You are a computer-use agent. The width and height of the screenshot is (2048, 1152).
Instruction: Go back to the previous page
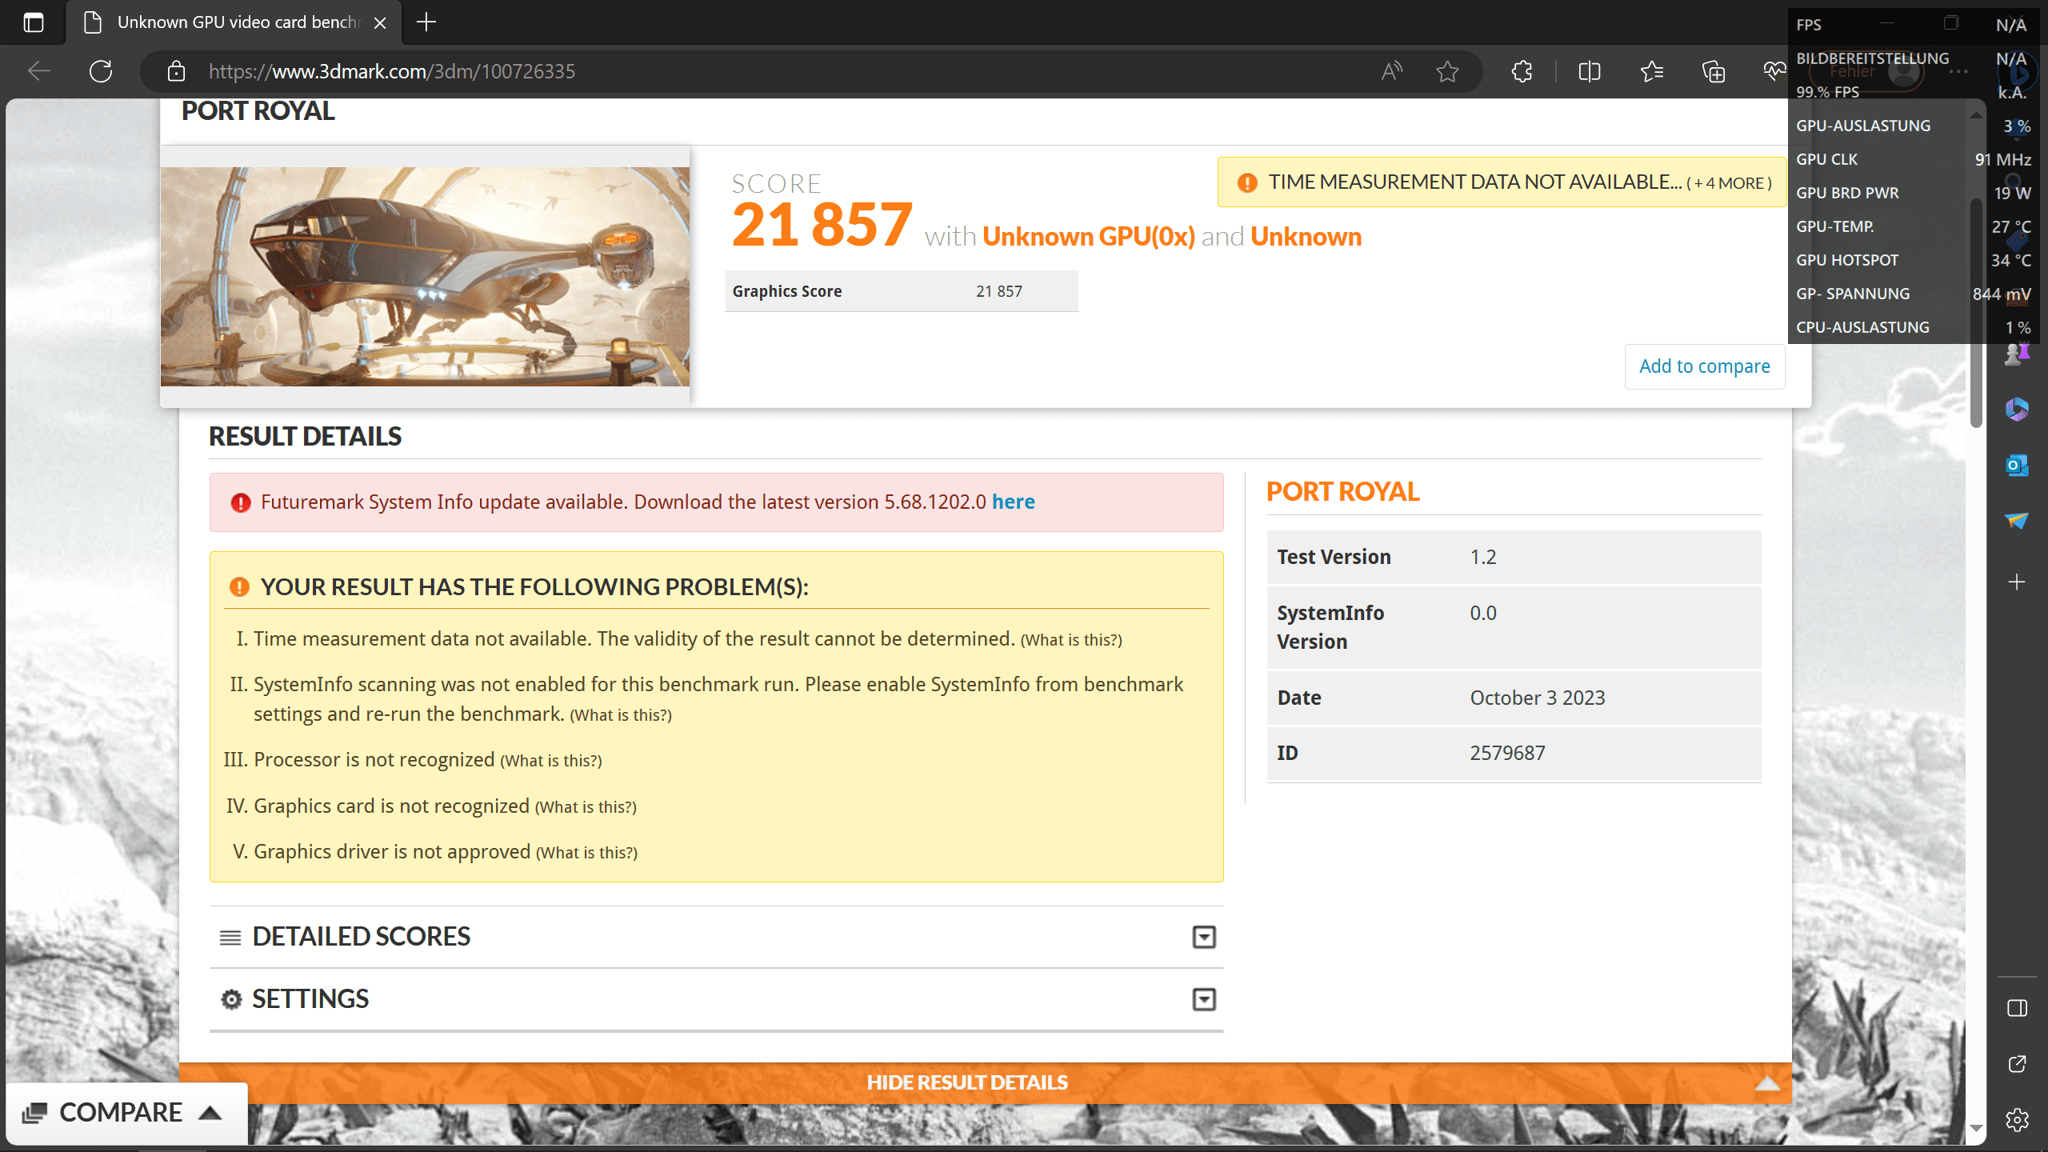pyautogui.click(x=39, y=71)
